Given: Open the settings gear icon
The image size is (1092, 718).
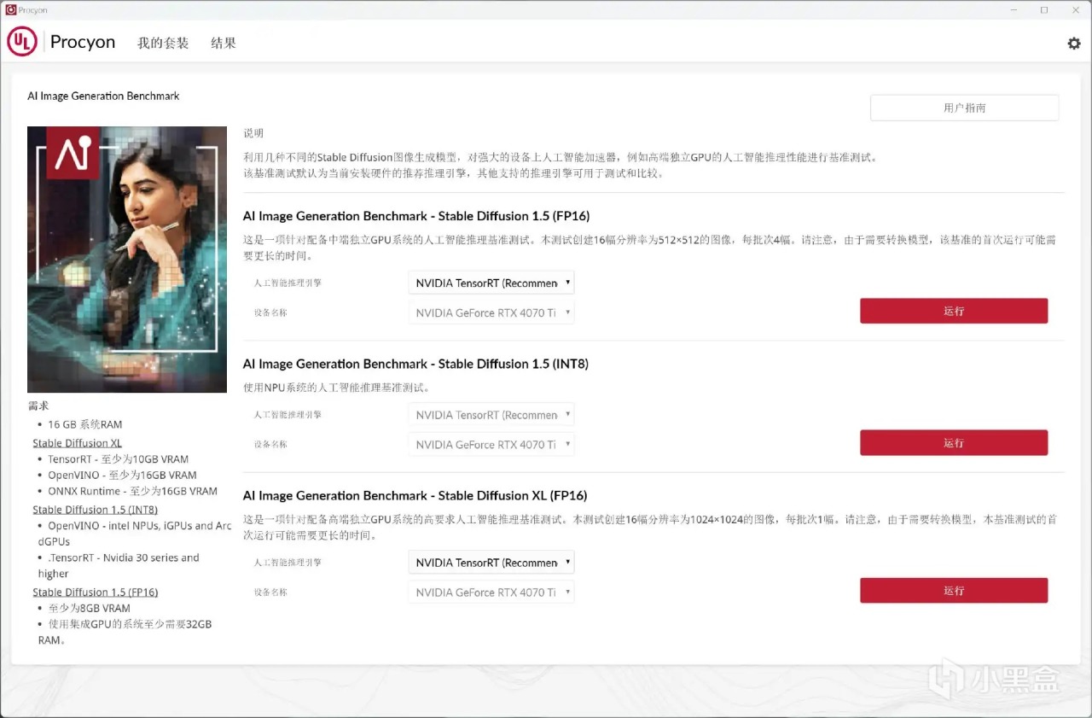Looking at the screenshot, I should click(x=1074, y=44).
